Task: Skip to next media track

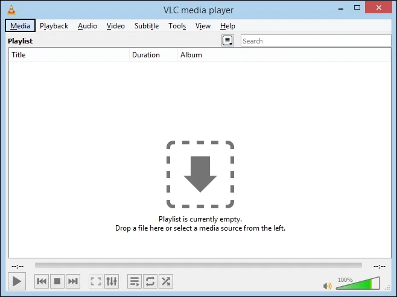Action: (73, 281)
